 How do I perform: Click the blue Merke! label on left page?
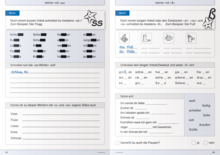point(12,13)
